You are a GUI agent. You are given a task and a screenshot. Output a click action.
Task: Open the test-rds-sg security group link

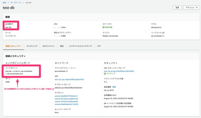(119, 71)
